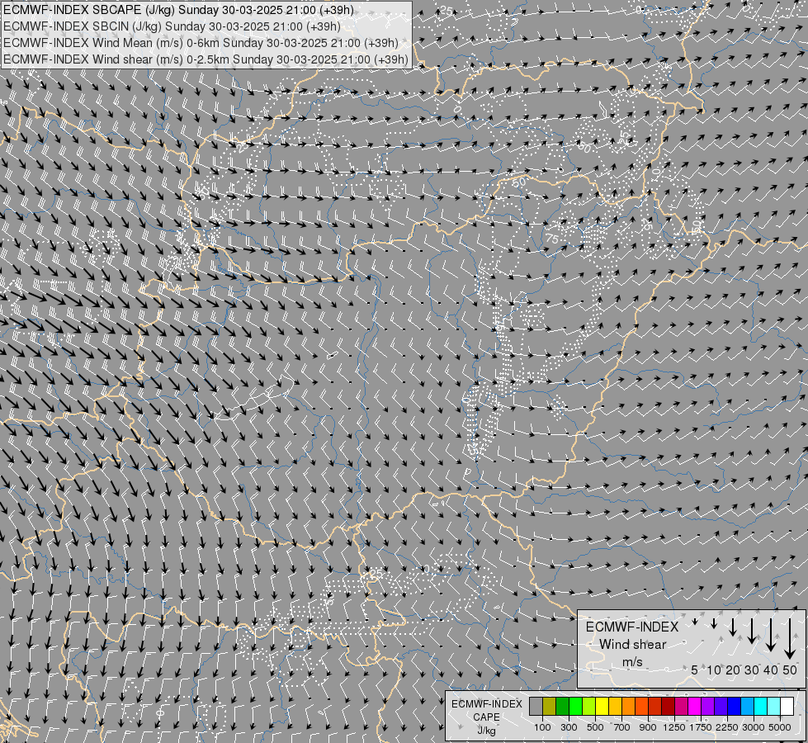This screenshot has height=743, width=808.
Task: Click the '900' CAPE scale label
Action: point(648,727)
